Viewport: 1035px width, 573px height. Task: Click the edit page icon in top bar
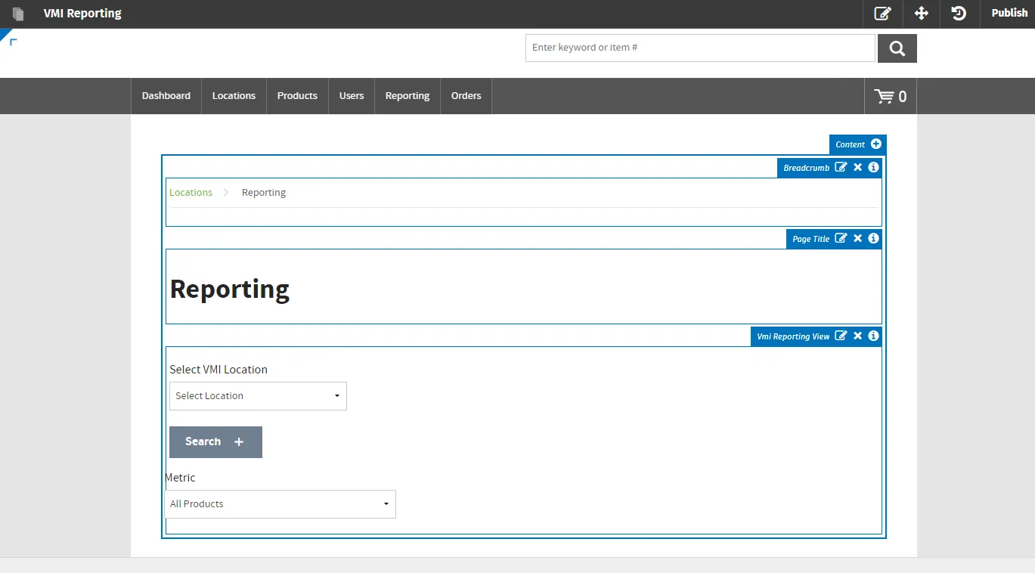[882, 14]
